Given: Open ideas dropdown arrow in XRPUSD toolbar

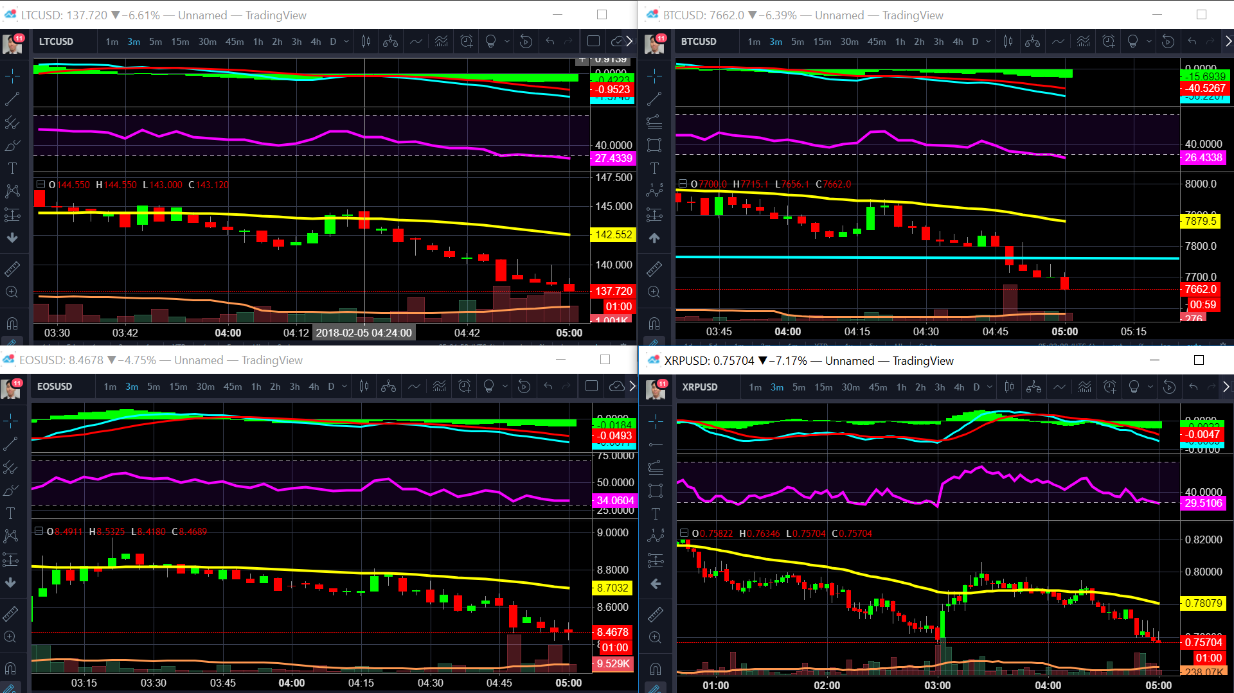Looking at the screenshot, I should coord(1150,387).
